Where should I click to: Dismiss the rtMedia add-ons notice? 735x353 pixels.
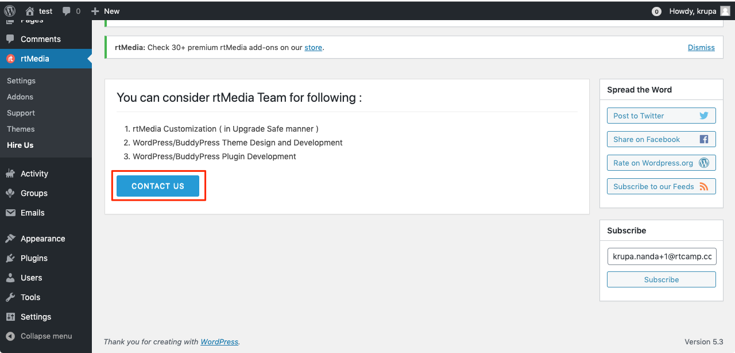tap(701, 47)
